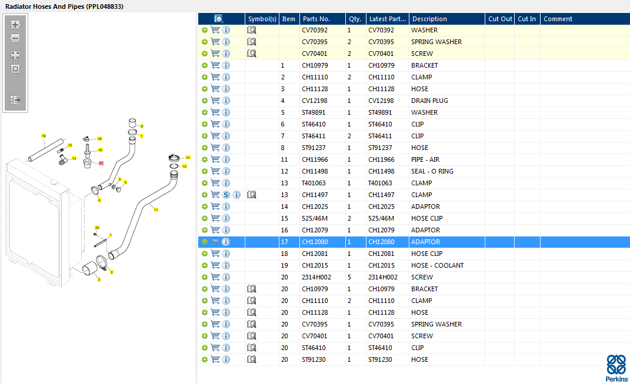
Task: Open info icon for ST91230 HOSE
Action: click(x=226, y=359)
